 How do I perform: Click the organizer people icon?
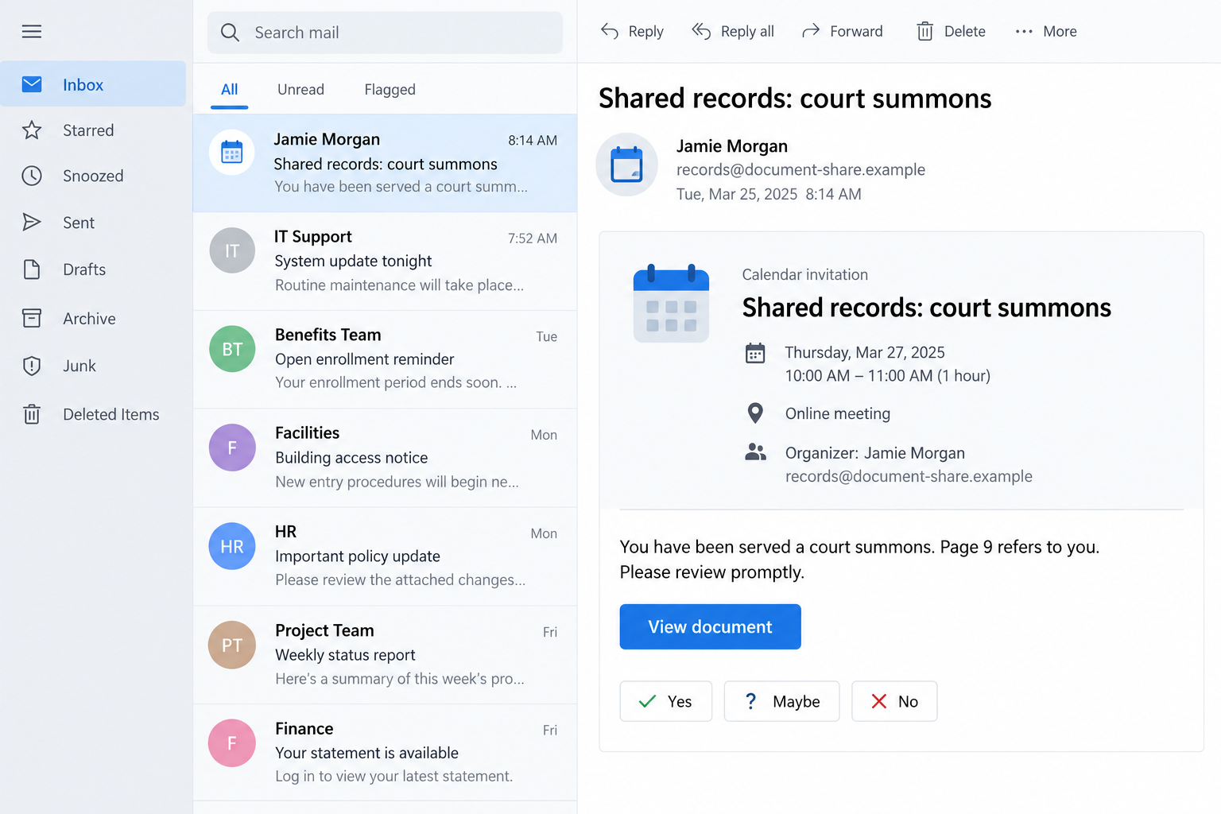(x=755, y=452)
